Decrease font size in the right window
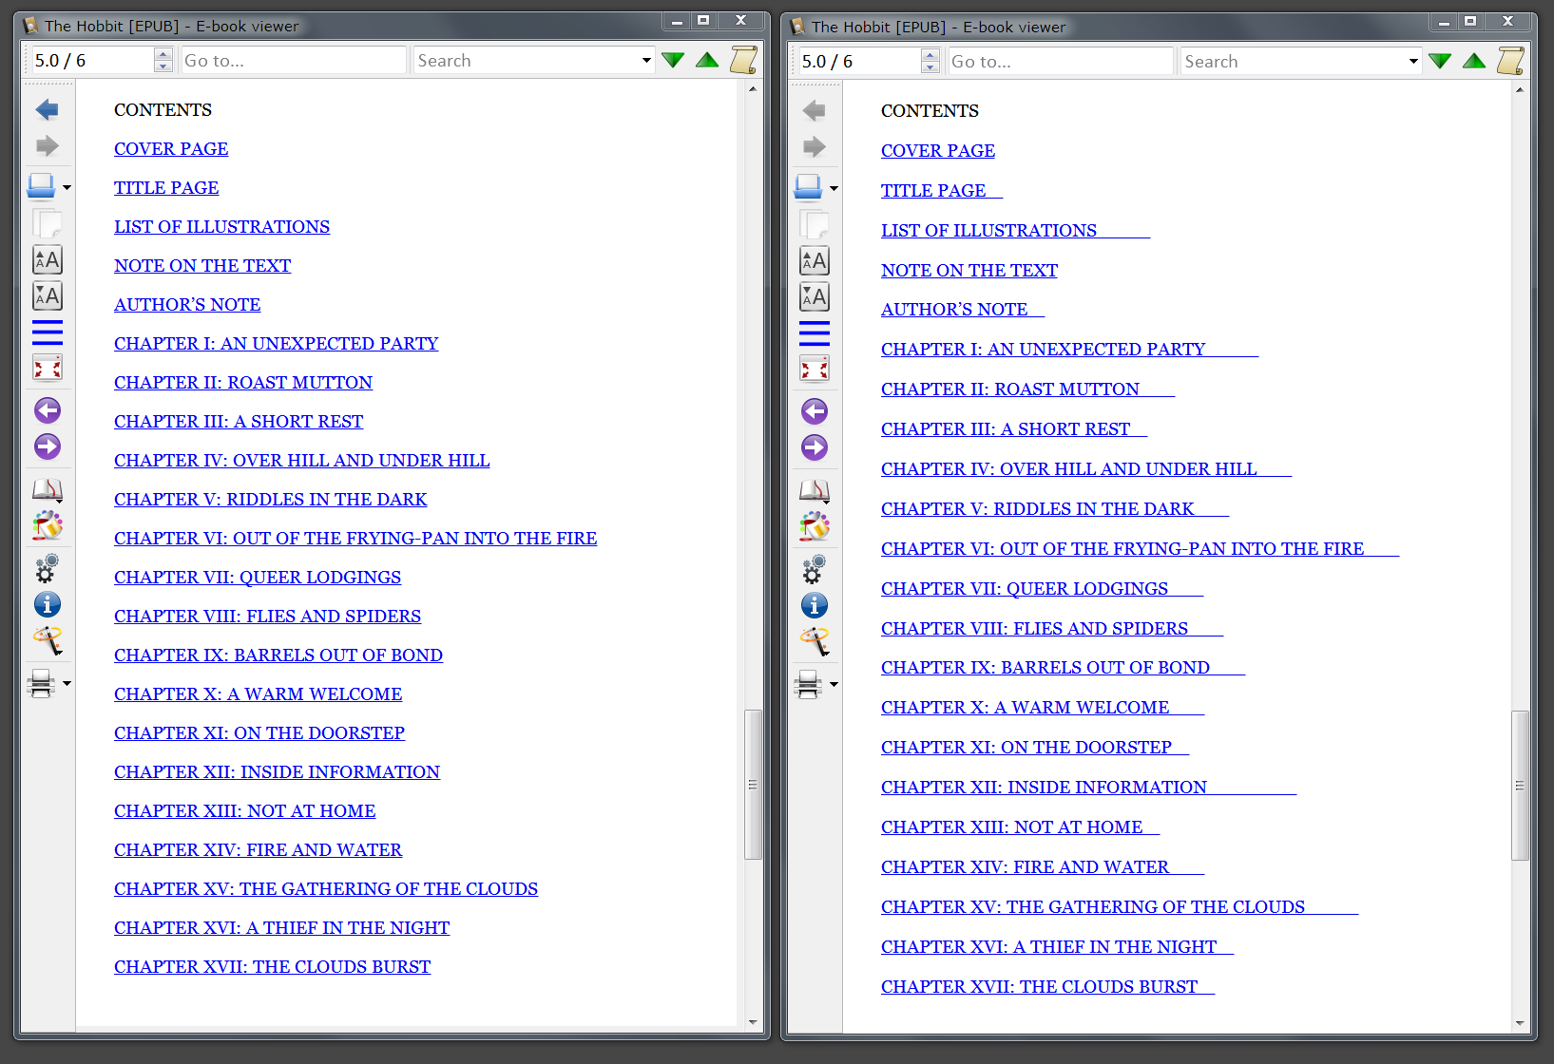The image size is (1554, 1064). (x=815, y=297)
